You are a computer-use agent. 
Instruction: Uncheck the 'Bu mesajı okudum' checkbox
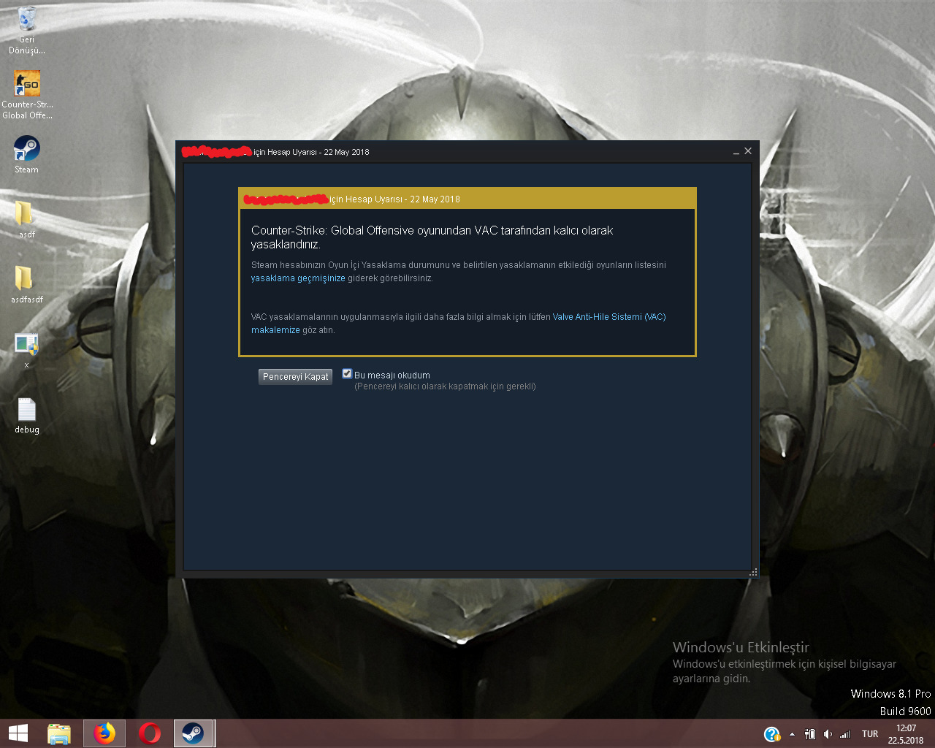347,374
